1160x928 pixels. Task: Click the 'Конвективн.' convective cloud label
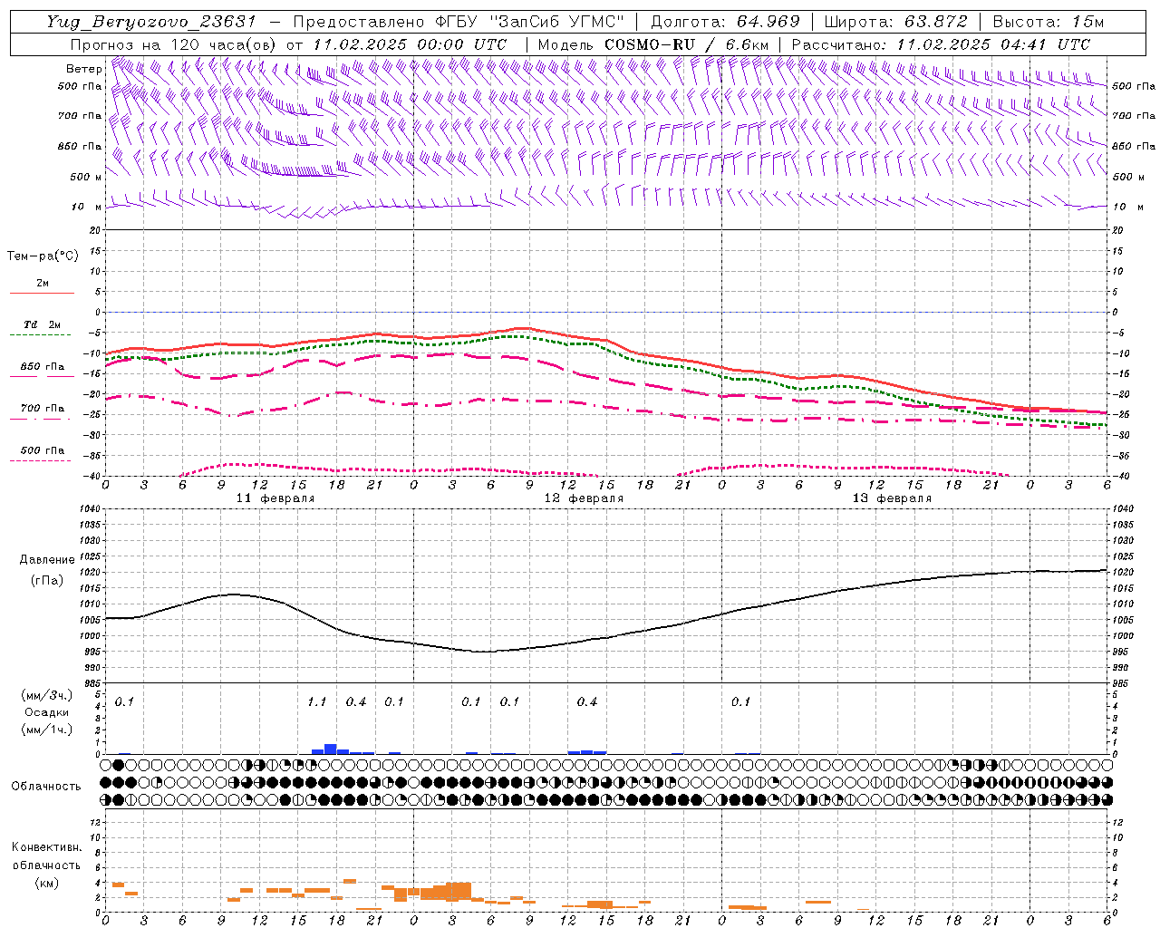46,847
